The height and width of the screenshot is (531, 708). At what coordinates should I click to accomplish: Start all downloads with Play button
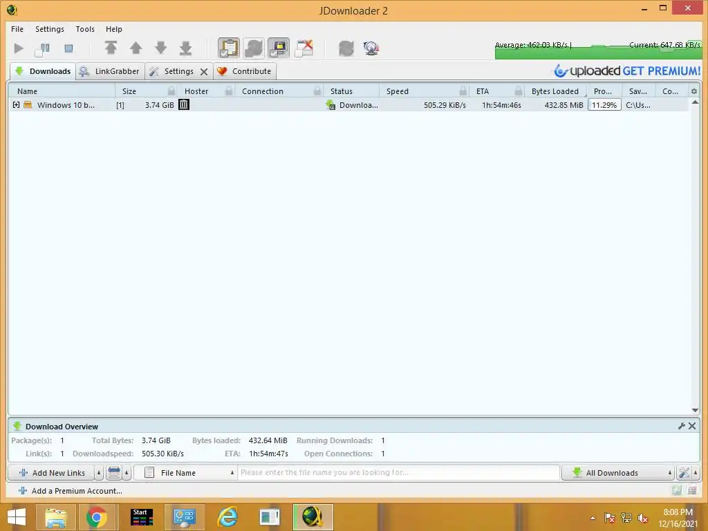(19, 48)
